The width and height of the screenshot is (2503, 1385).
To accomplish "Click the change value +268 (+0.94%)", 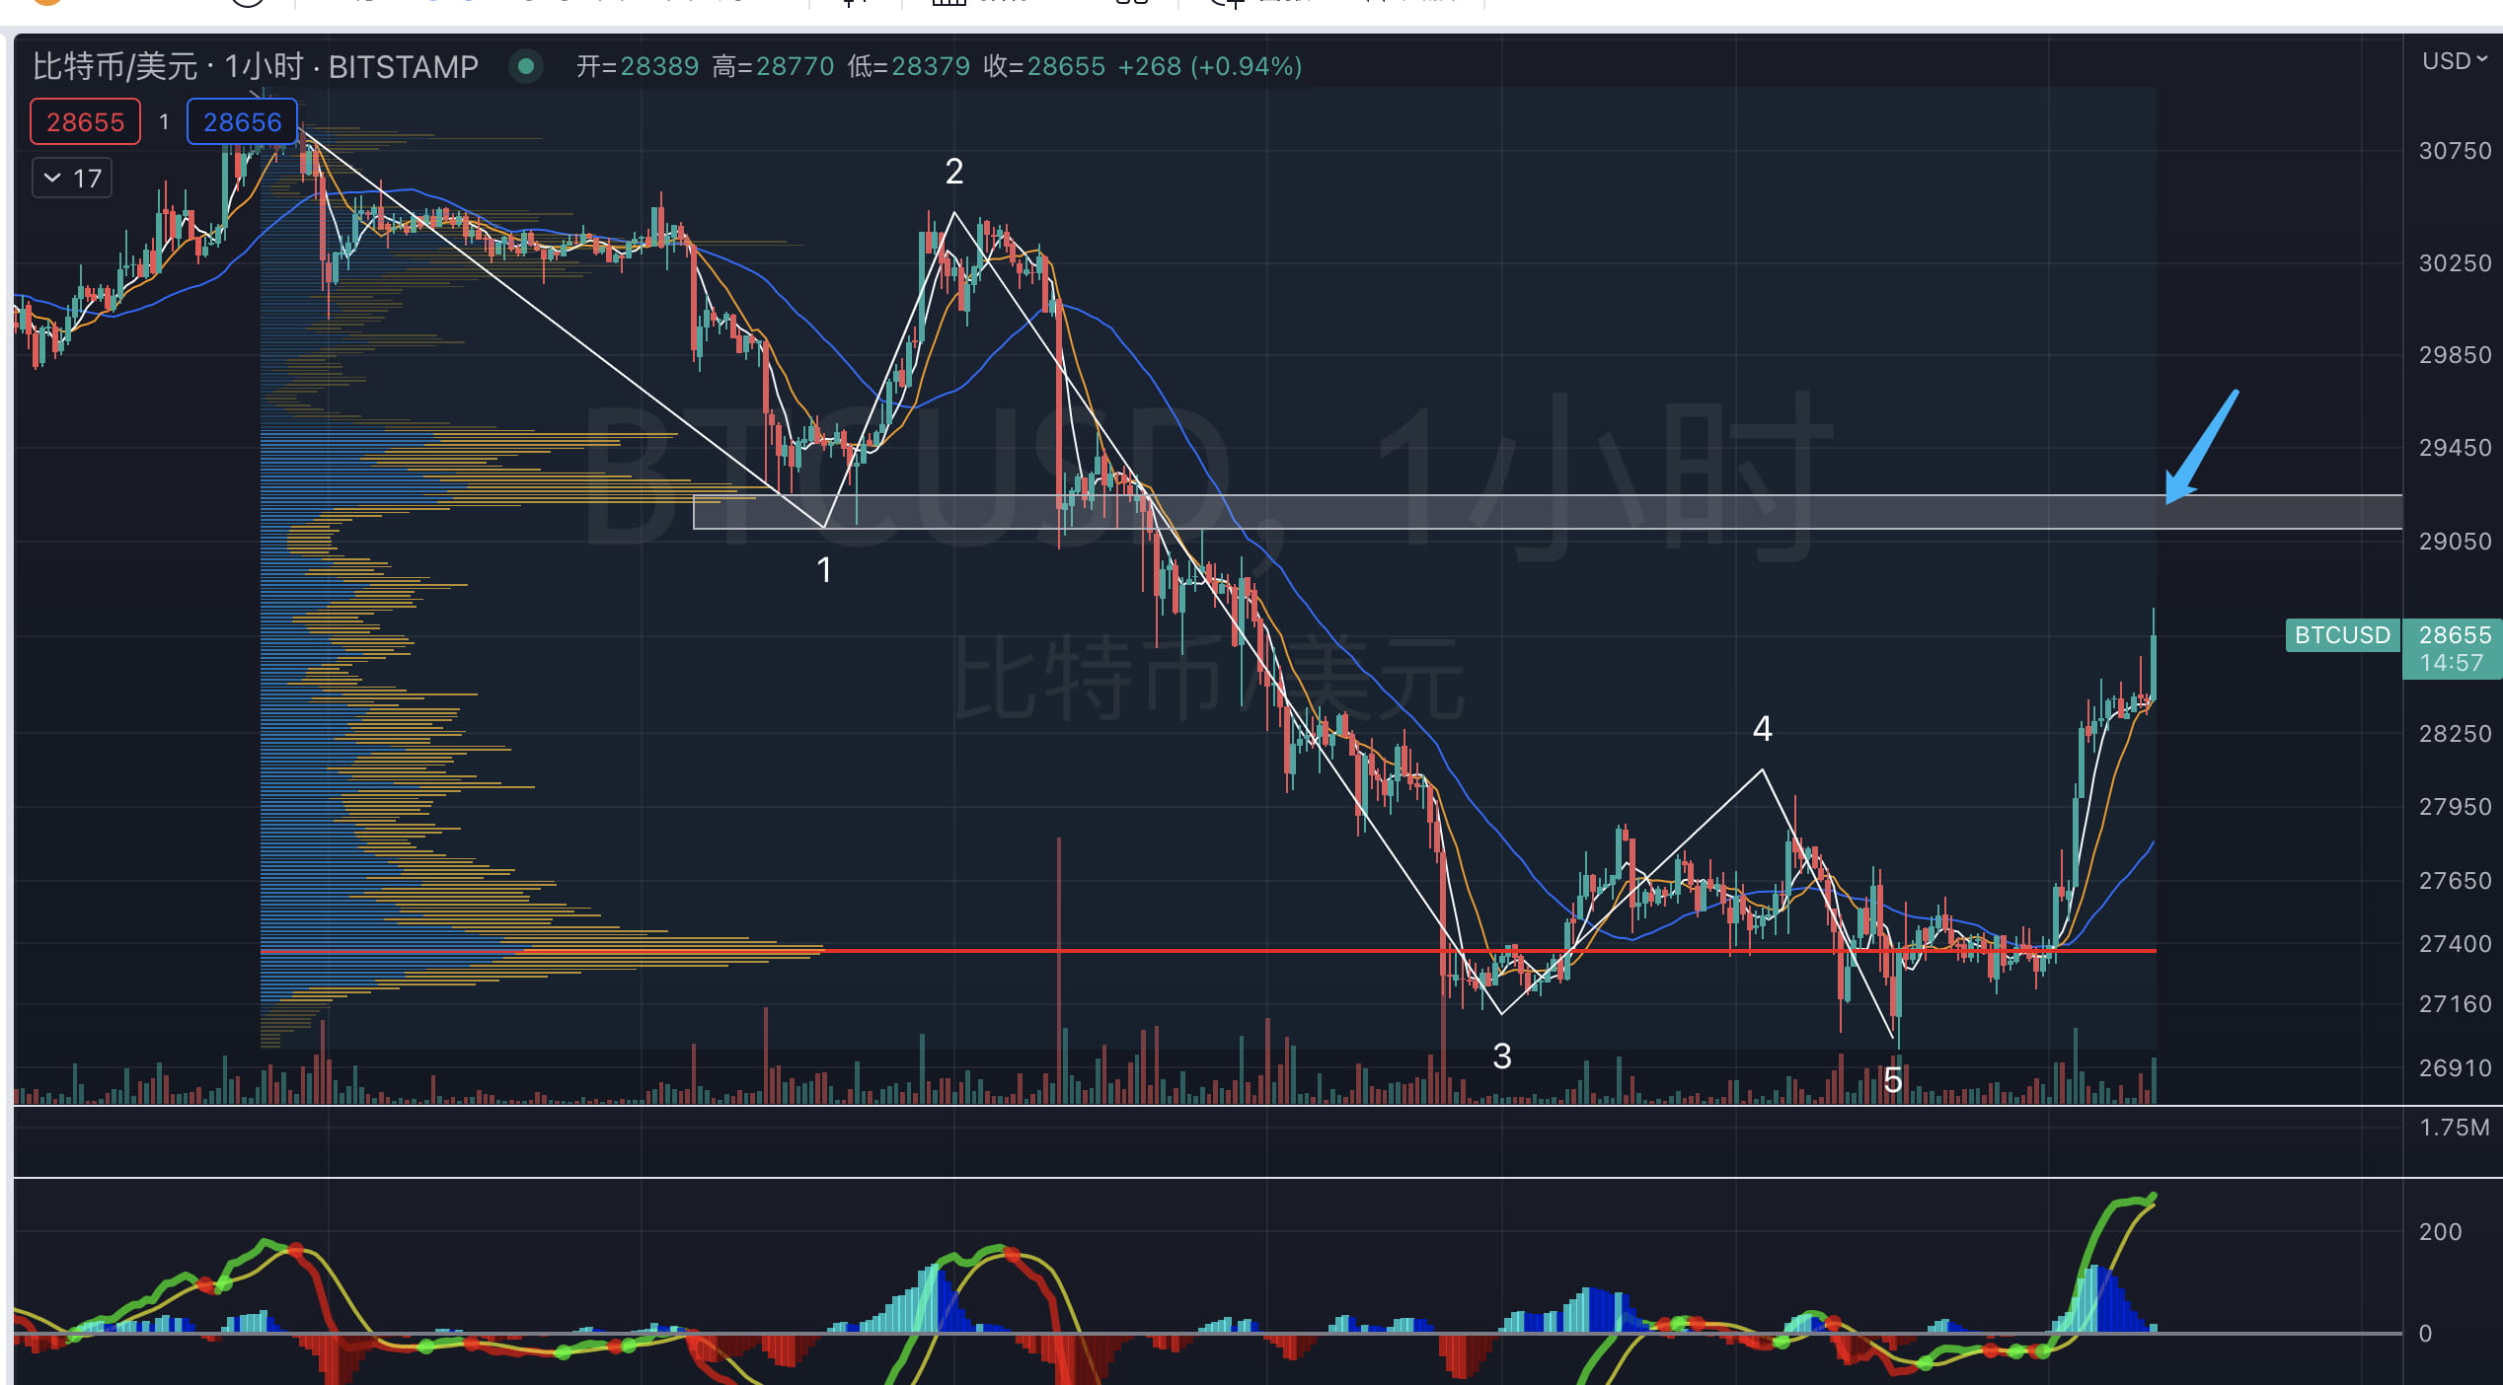I will [1210, 66].
